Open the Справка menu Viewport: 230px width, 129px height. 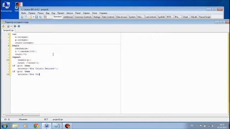coord(103,13)
